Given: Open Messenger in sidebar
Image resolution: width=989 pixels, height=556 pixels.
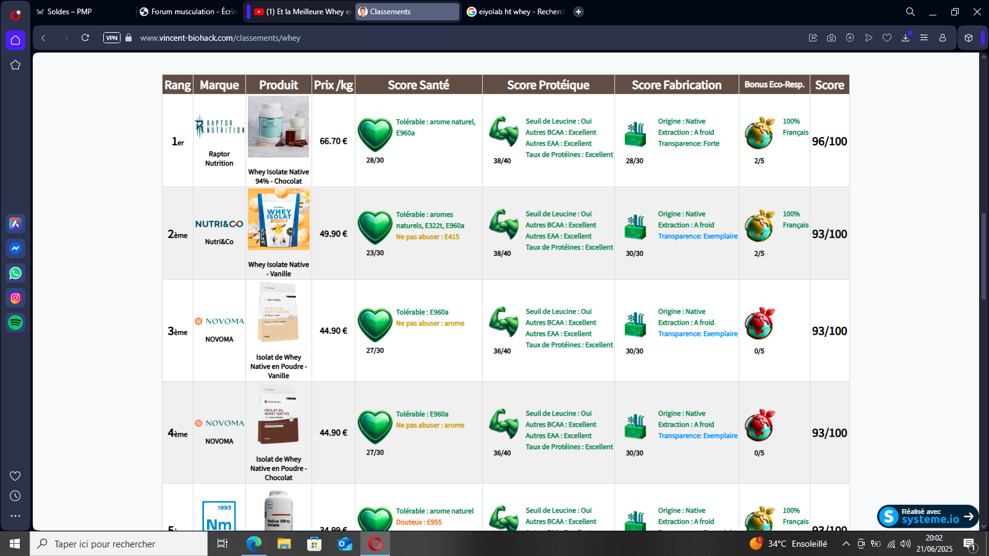Looking at the screenshot, I should coord(15,248).
